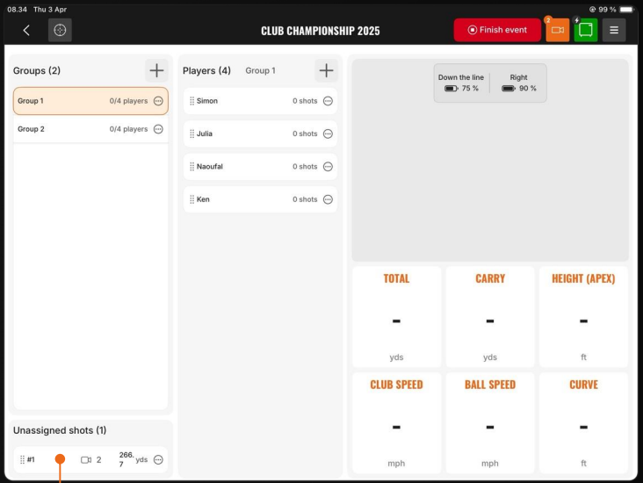The height and width of the screenshot is (483, 643).
Task: Open options for unassigned shot #1
Action: click(x=158, y=459)
